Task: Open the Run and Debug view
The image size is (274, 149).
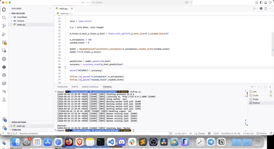Action: (4, 34)
